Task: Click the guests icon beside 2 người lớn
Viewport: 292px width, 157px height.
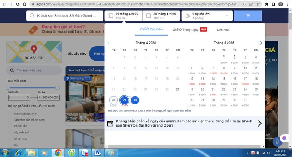Action: click(188, 15)
